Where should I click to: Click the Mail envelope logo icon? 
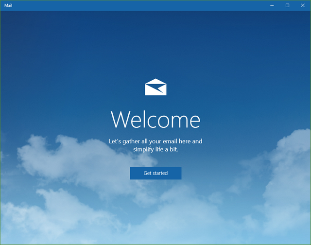[x=155, y=87]
